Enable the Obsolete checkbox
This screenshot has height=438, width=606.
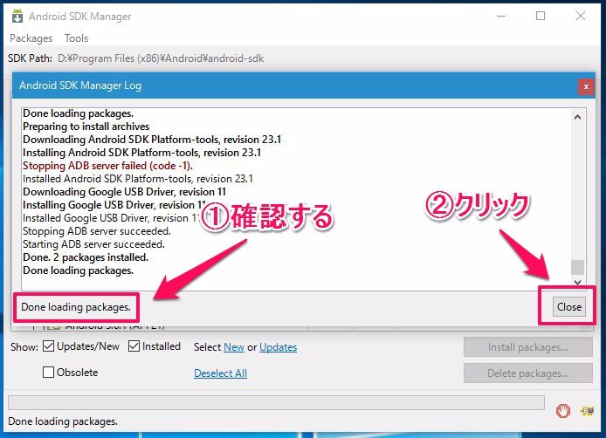(x=48, y=373)
